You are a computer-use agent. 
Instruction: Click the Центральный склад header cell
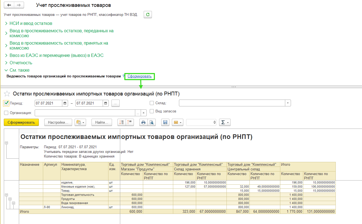tap(254, 169)
